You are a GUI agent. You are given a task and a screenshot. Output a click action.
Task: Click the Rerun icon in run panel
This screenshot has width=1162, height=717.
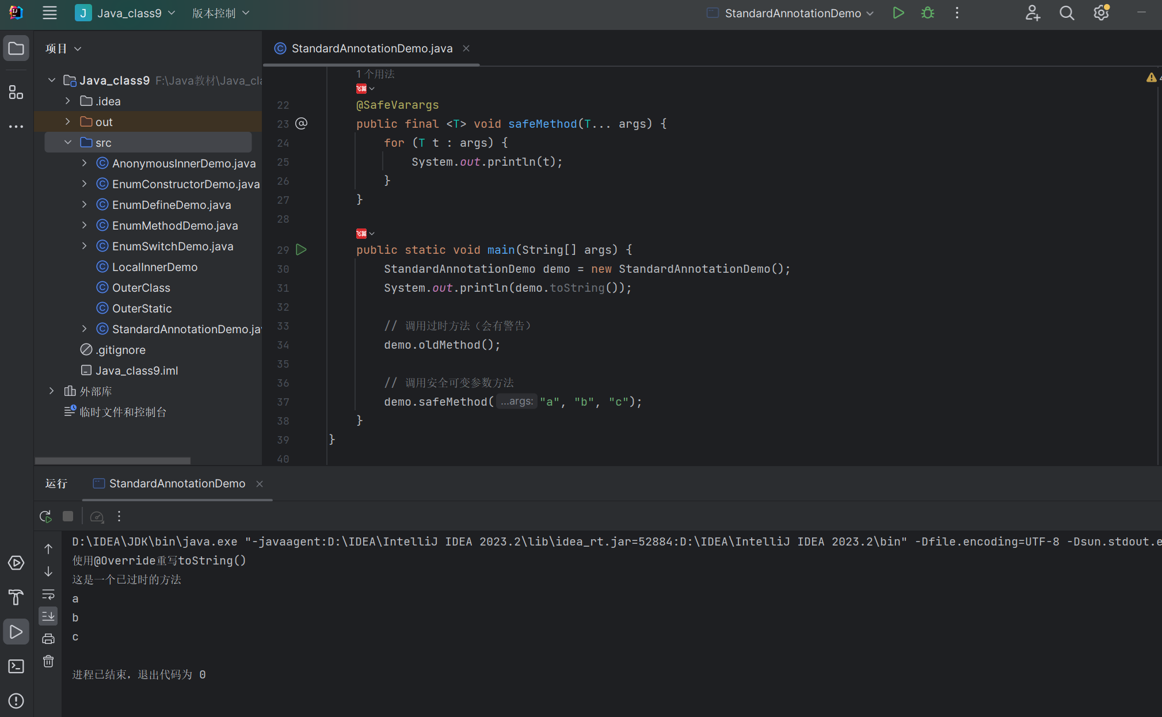(45, 516)
